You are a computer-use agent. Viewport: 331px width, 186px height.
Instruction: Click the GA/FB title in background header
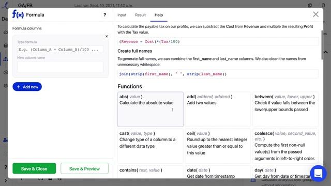25,5
